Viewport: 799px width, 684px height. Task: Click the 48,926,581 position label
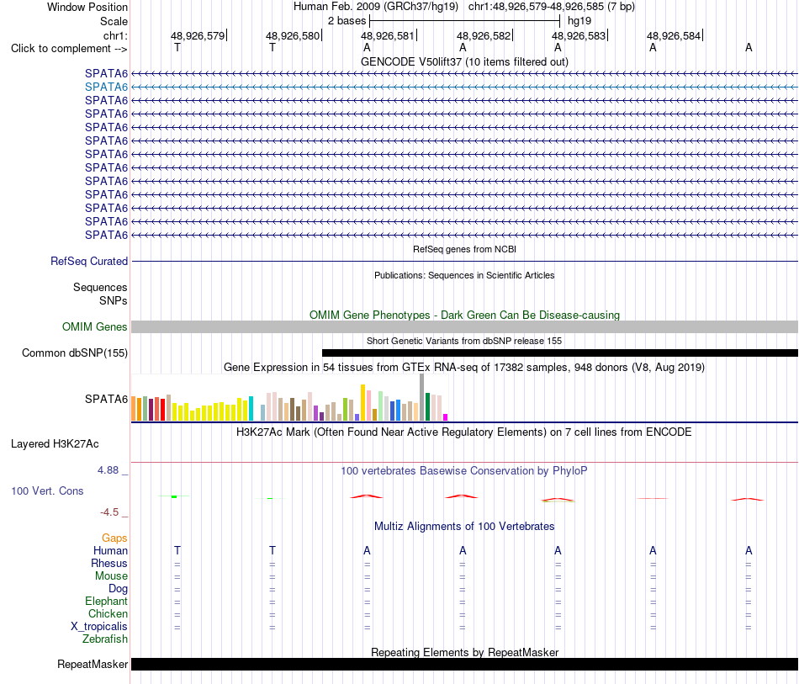388,35
